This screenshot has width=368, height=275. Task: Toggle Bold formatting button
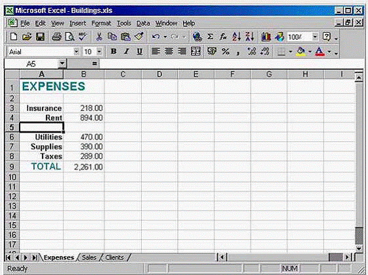[x=114, y=52]
